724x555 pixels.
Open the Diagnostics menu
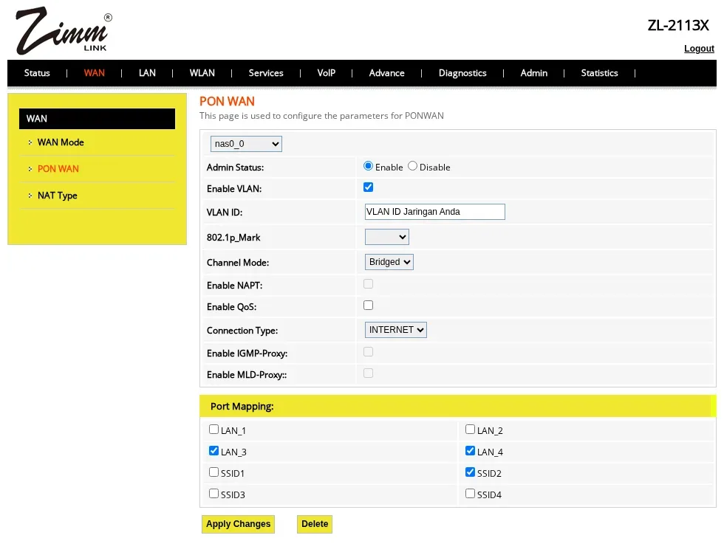[x=462, y=73]
